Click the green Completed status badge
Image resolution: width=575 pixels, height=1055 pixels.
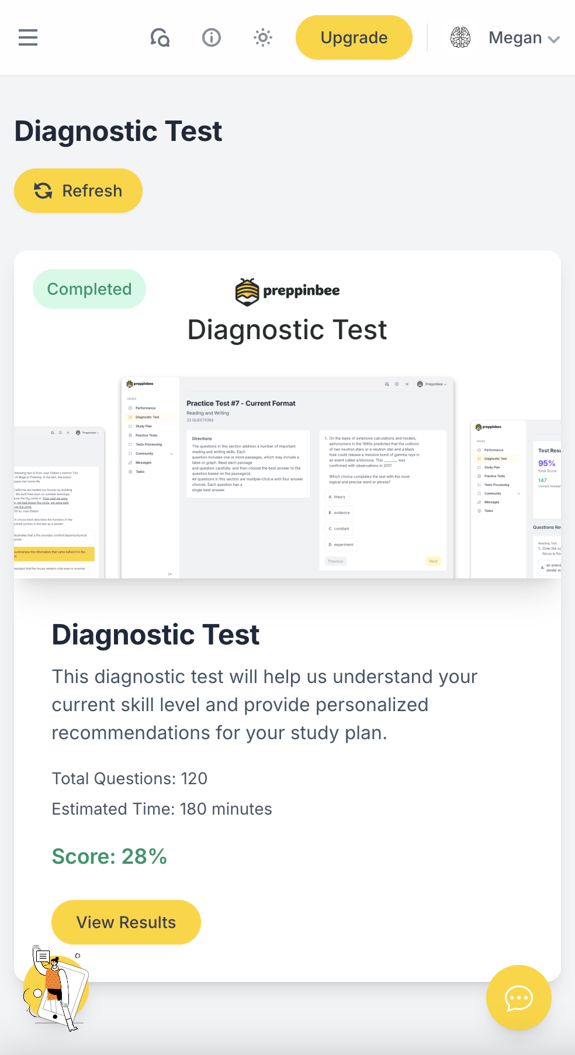89,289
